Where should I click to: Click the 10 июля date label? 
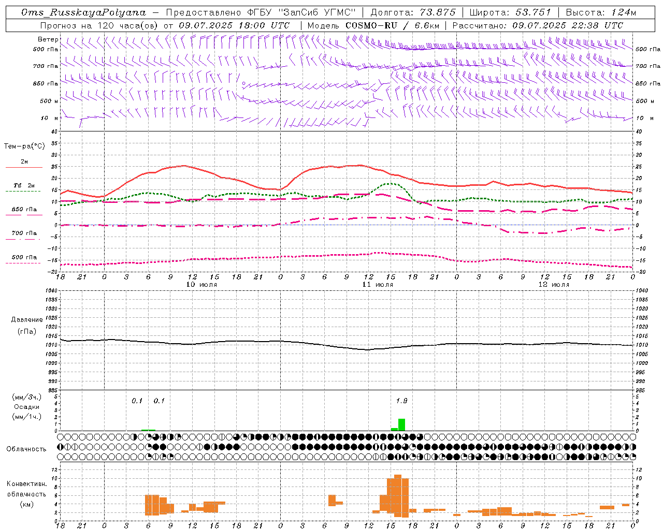[x=201, y=285]
